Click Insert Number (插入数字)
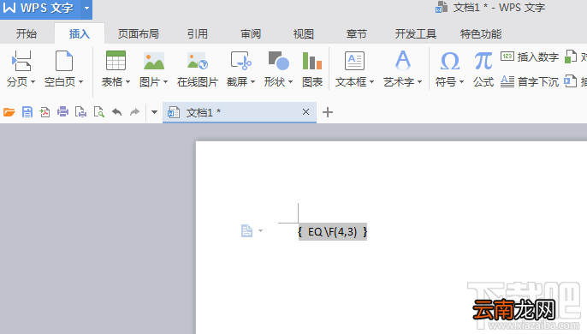 pos(530,57)
